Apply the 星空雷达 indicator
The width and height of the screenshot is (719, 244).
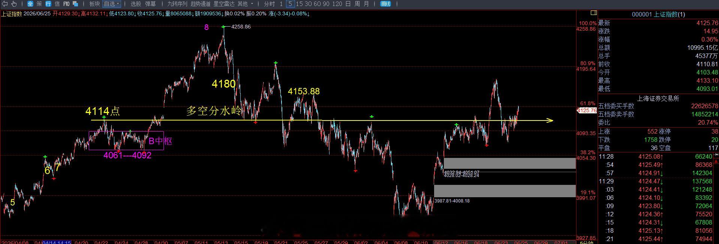coord(224,4)
